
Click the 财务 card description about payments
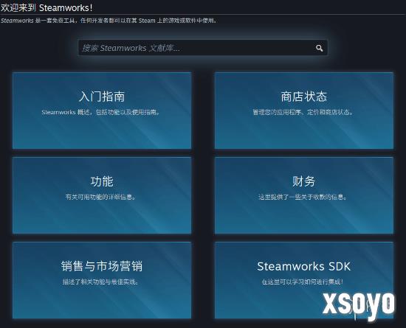(303, 197)
